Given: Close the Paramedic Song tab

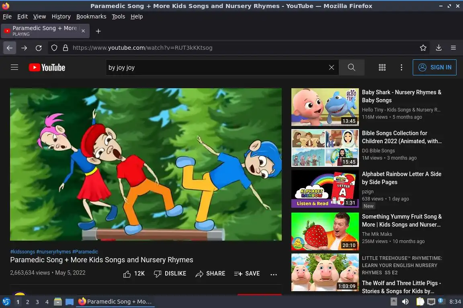Looking at the screenshot, I should (83, 31).
